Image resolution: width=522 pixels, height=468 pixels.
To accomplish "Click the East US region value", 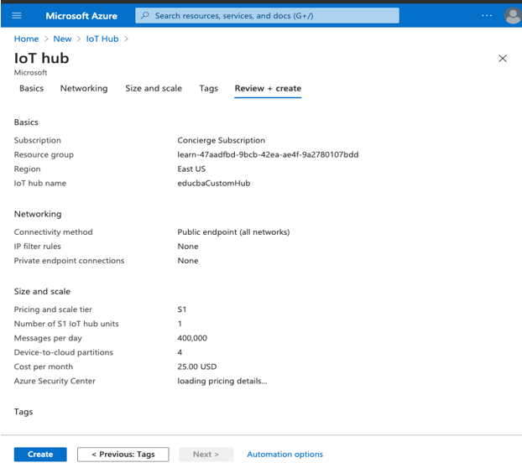I will click(191, 169).
